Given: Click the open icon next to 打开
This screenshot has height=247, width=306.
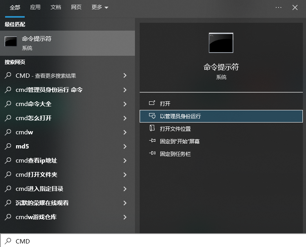Looking at the screenshot, I should pyautogui.click(x=152, y=103).
